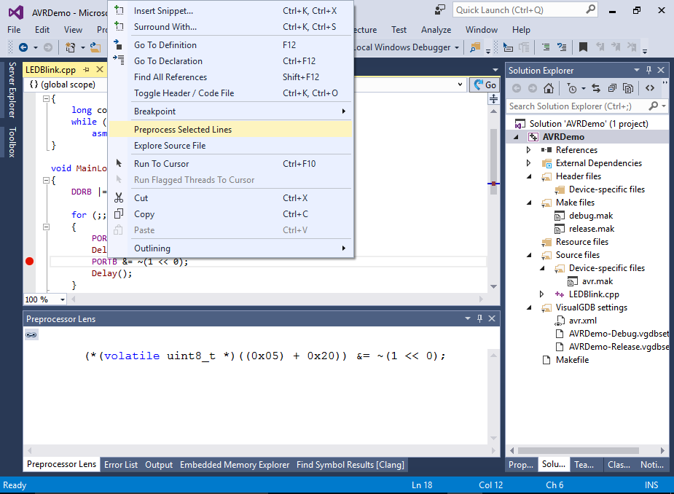Click the Open File toolbar icon
This screenshot has width=674, height=494.
click(95, 47)
